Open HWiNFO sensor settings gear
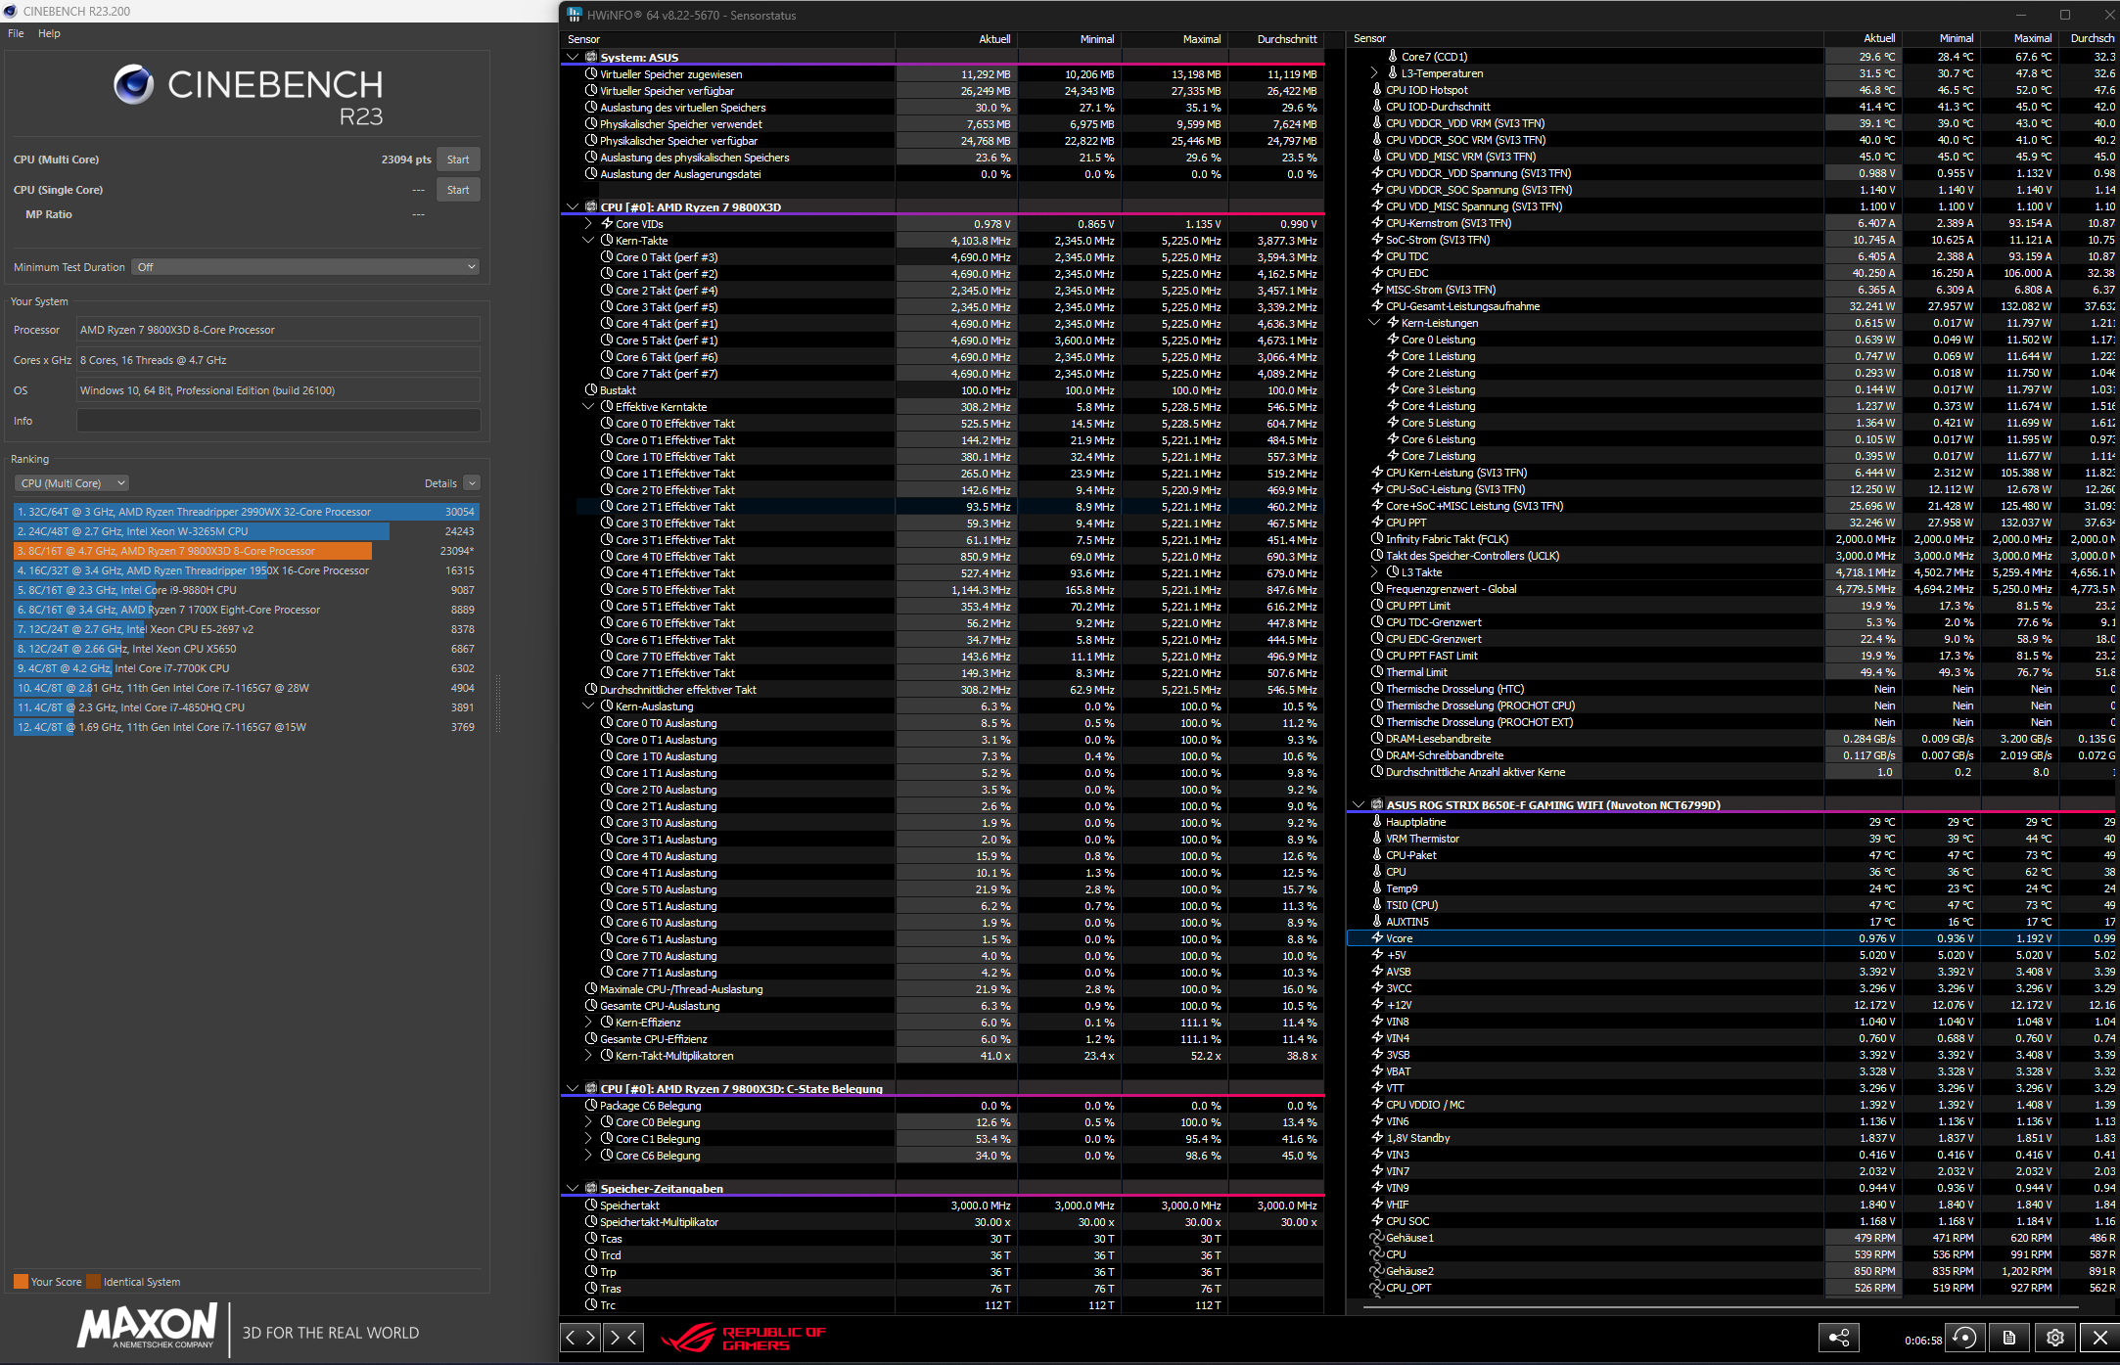The height and width of the screenshot is (1365, 2120). point(2055,1338)
